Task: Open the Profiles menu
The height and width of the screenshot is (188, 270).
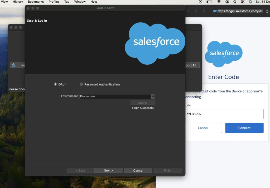Action: [54, 2]
